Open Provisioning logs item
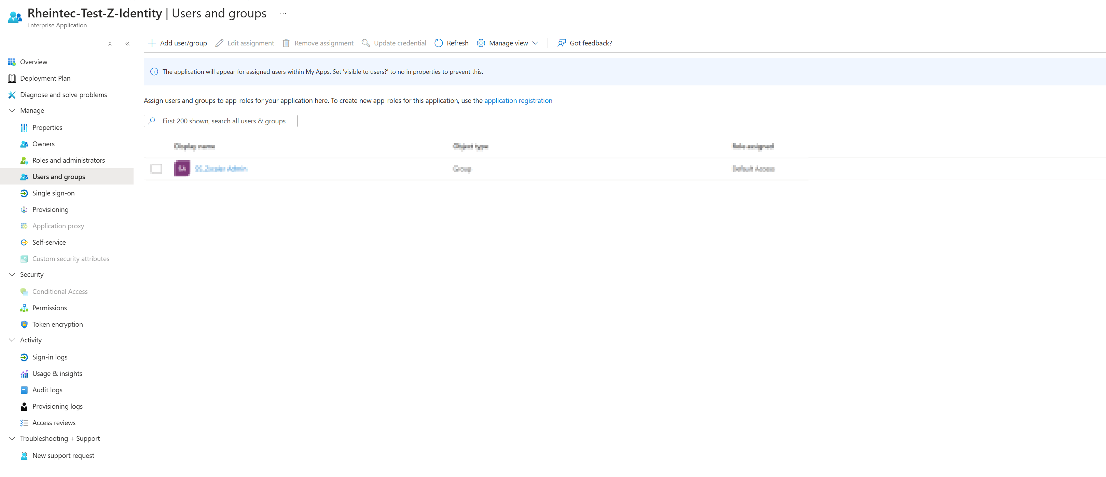Image resolution: width=1106 pixels, height=477 pixels. (x=57, y=406)
